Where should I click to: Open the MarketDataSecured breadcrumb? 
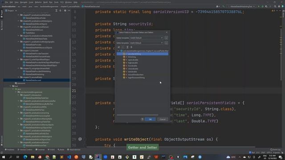click(91, 6)
